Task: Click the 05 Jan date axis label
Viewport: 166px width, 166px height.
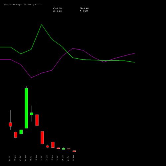Action: (10, 158)
